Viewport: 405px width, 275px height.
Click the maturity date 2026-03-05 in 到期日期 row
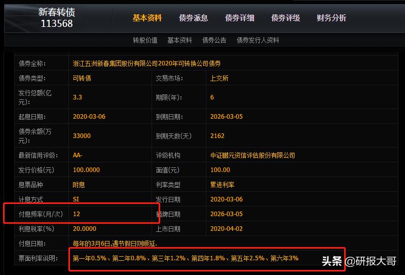[x=226, y=117]
